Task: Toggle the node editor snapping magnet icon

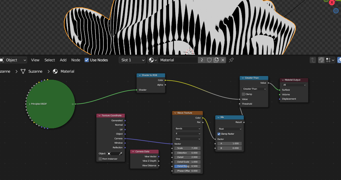Action: 321,60
